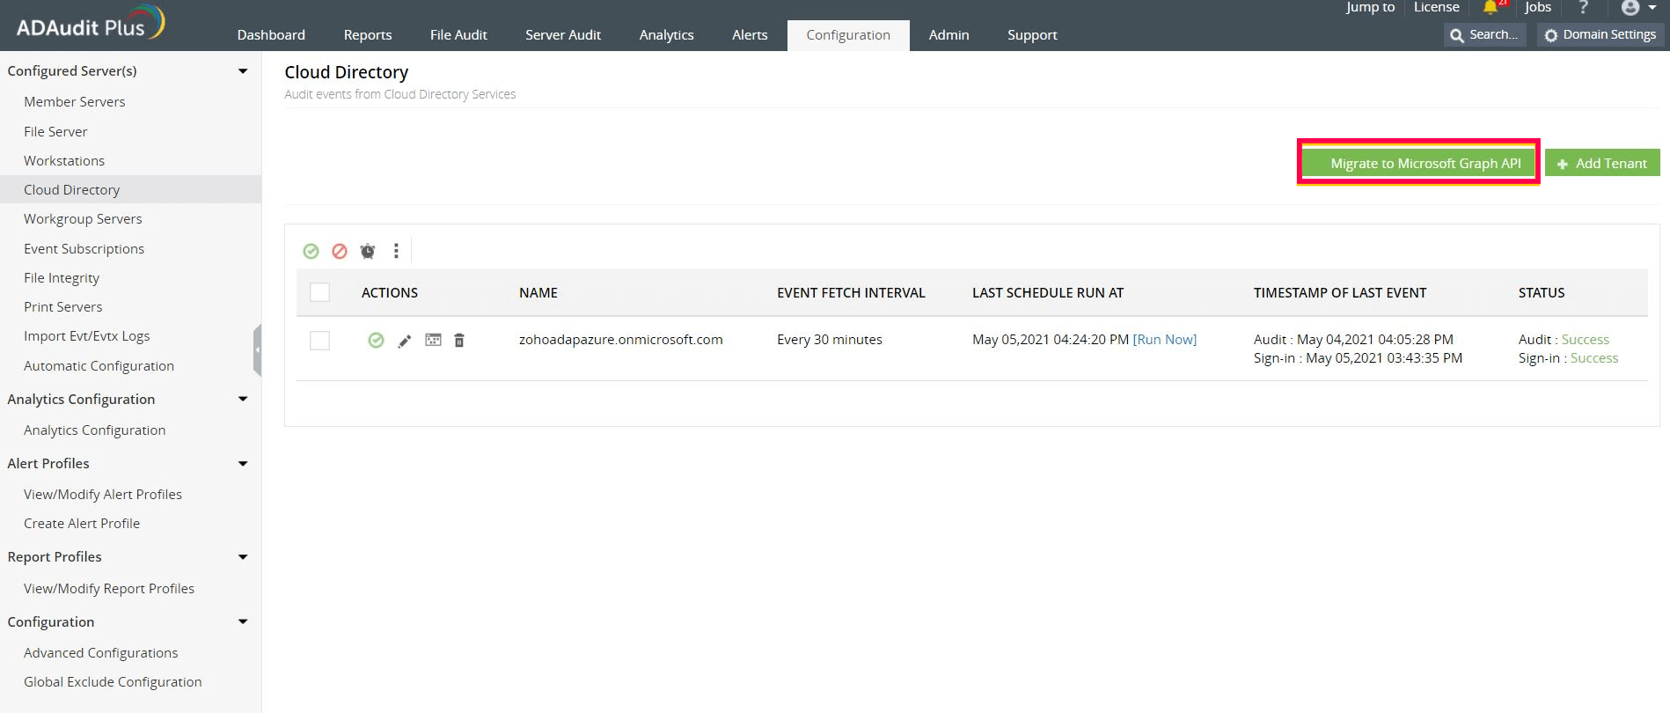Open the Reports tab
Image resolution: width=1670 pixels, height=713 pixels.
coord(368,35)
